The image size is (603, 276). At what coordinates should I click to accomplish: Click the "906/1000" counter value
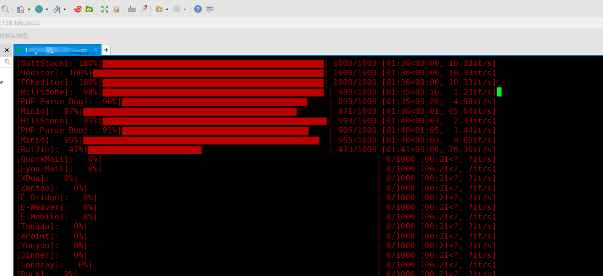[x=358, y=131]
